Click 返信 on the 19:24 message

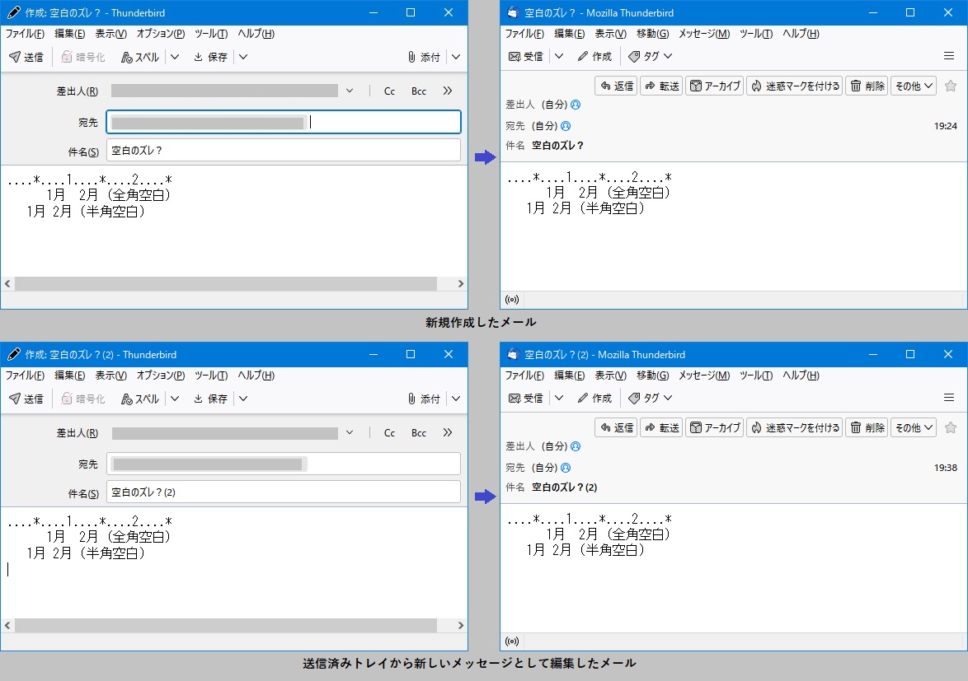616,86
